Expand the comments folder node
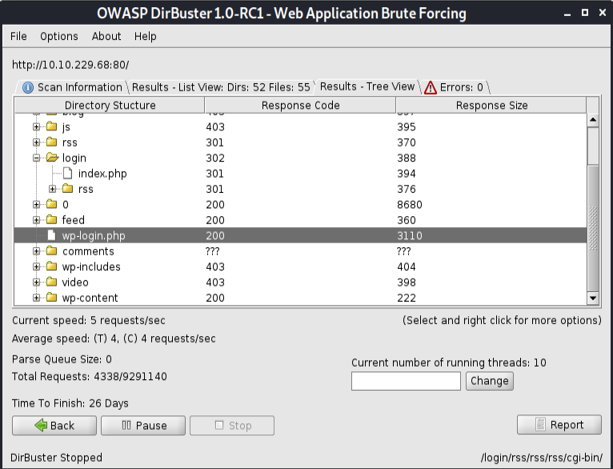 coord(36,251)
